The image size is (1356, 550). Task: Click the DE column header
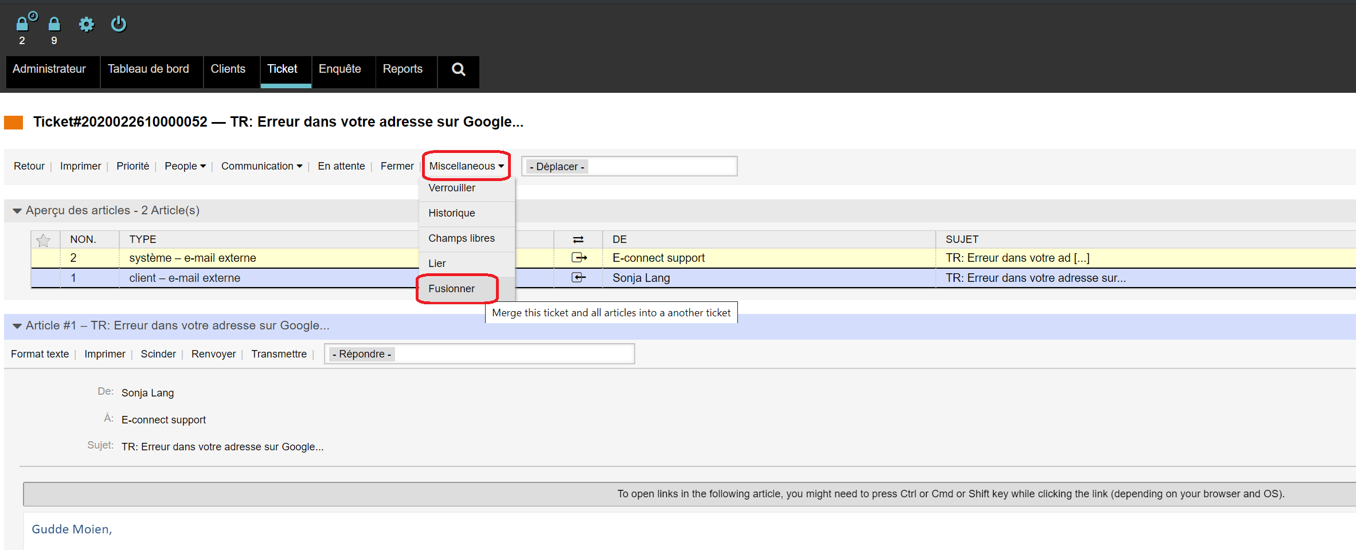coord(620,239)
